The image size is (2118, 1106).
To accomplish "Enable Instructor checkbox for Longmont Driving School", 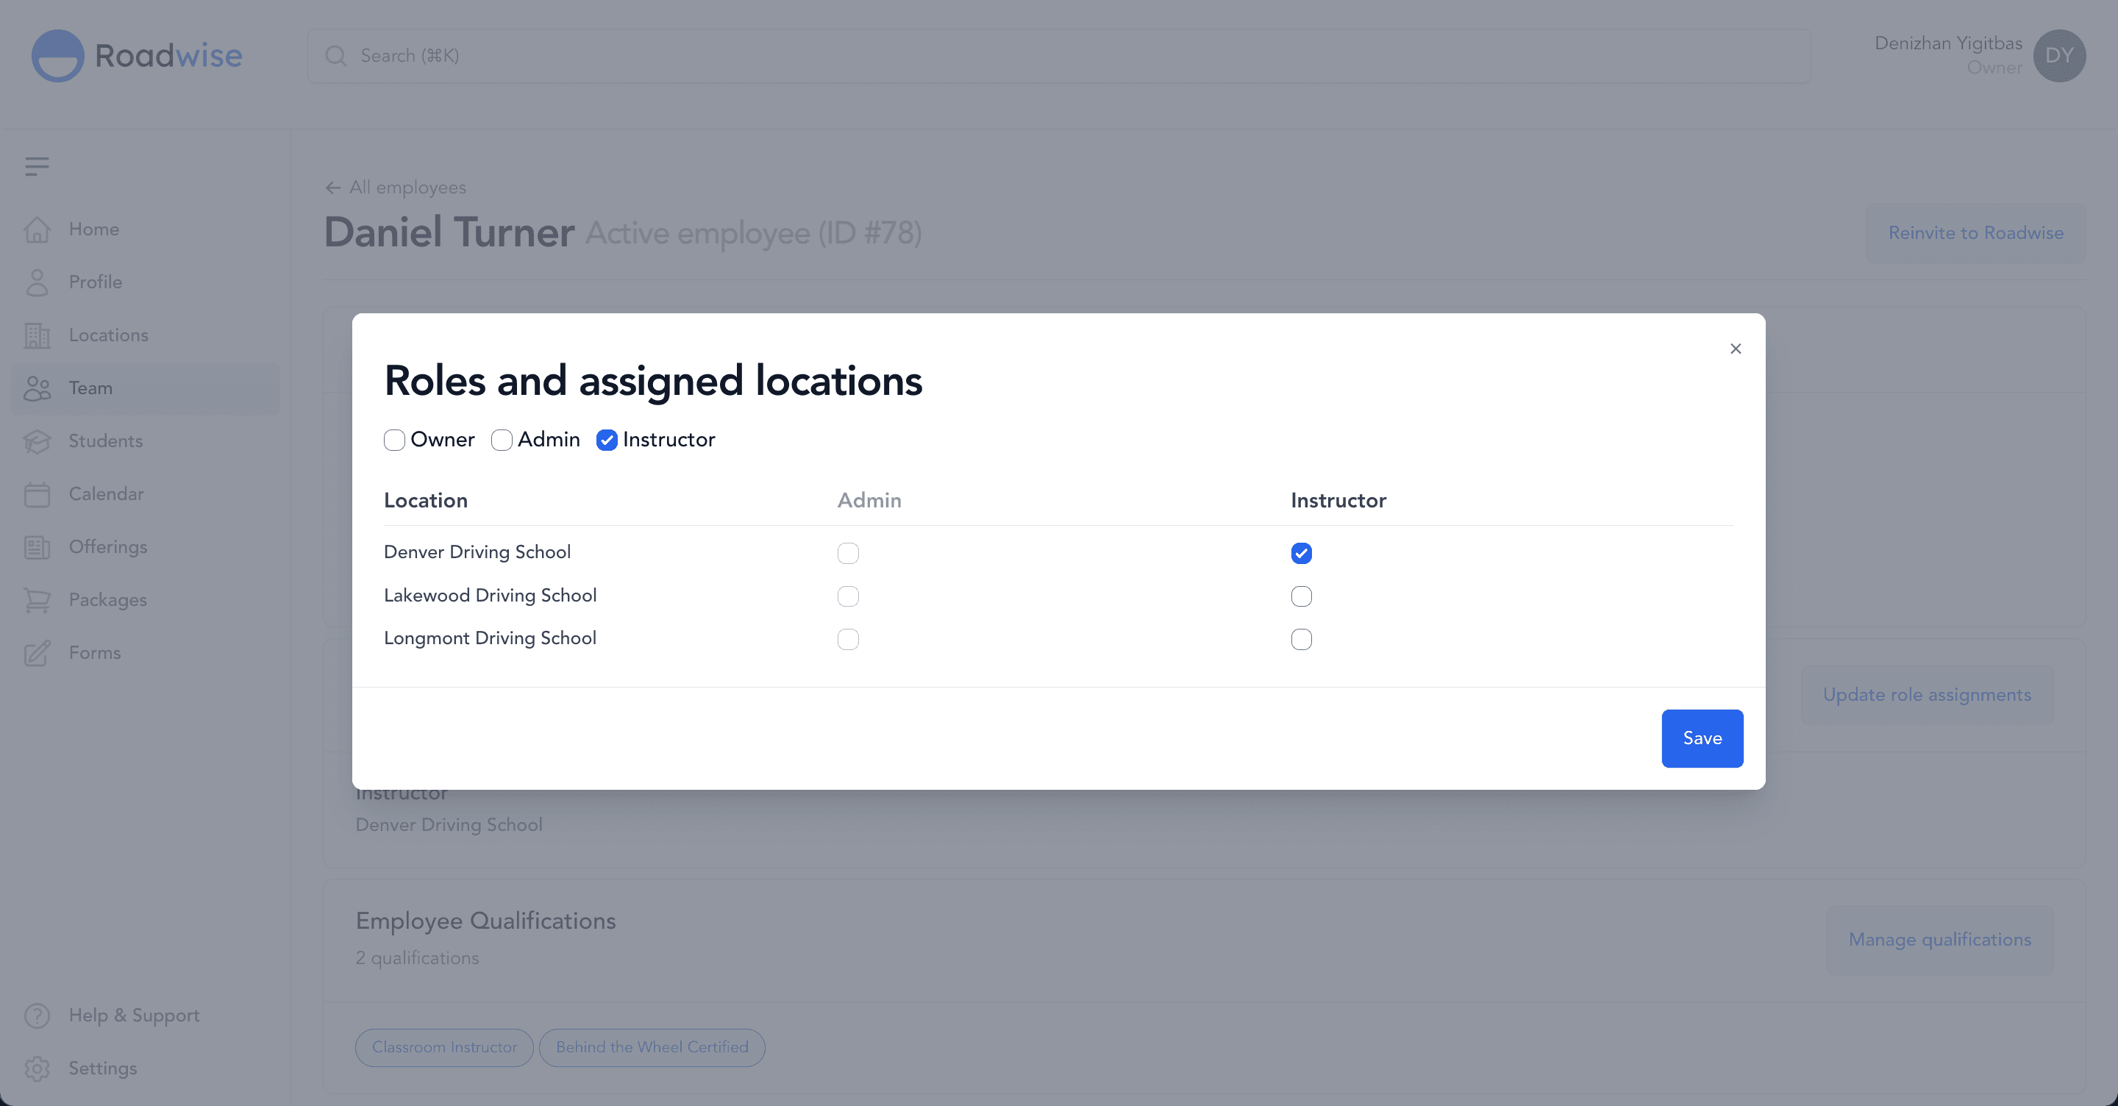I will pyautogui.click(x=1302, y=638).
